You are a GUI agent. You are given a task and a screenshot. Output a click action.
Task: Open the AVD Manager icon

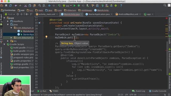[107, 6]
